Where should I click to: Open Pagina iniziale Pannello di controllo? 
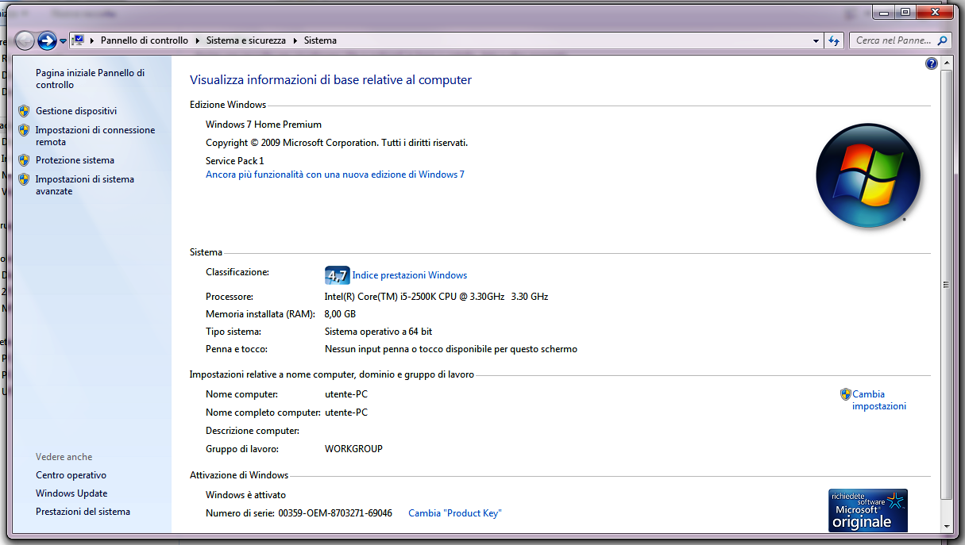pos(90,79)
